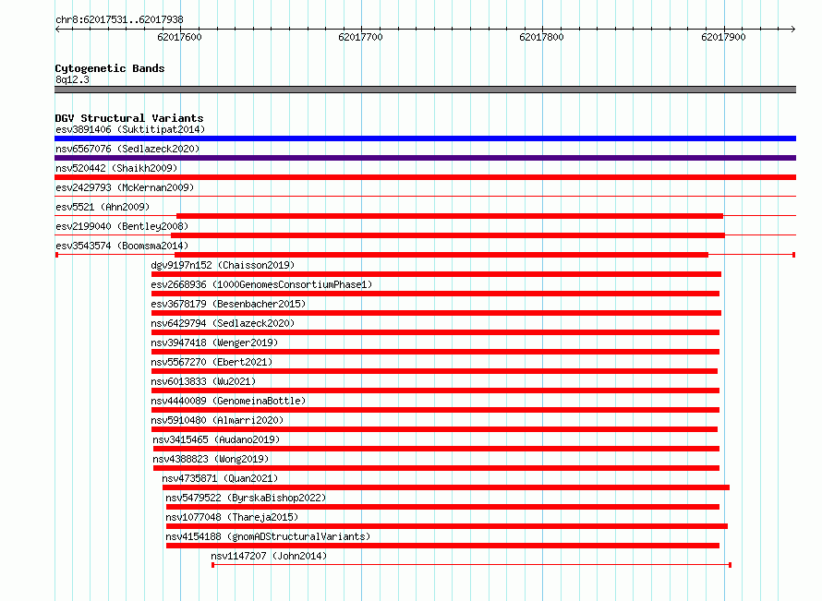822x601 pixels.
Task: Open the dgv9197n152 (Chaisson2019) label
Action: click(223, 265)
